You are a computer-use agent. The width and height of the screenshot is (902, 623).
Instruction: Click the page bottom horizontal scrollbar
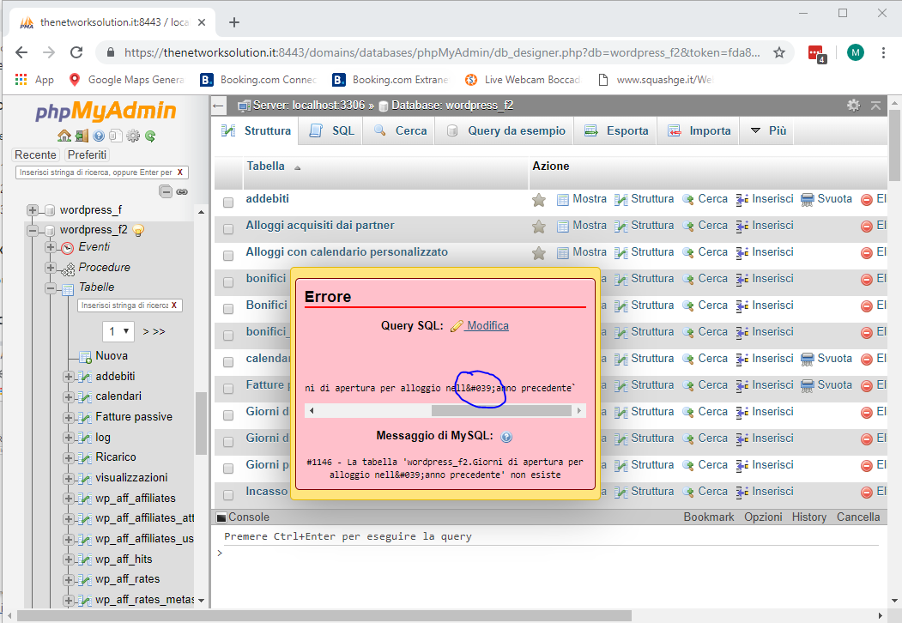(324, 615)
